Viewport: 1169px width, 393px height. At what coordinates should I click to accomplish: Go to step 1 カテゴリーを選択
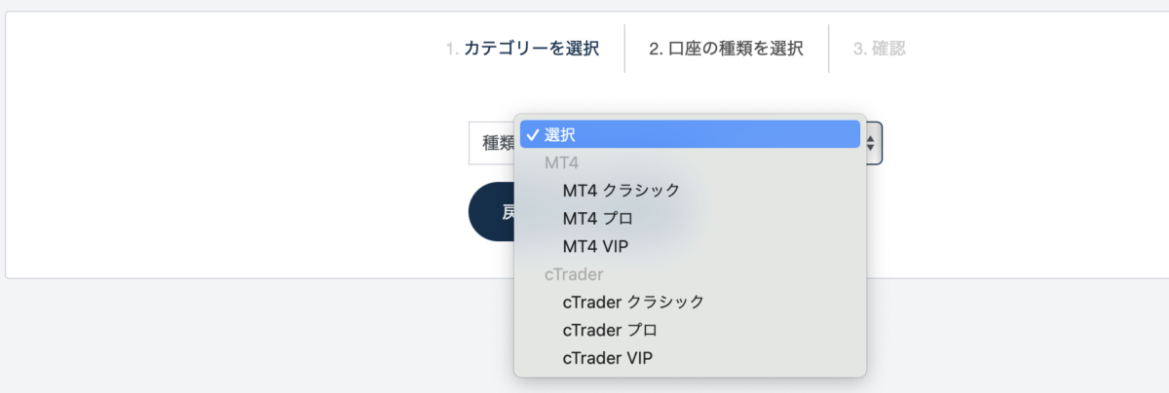531,49
